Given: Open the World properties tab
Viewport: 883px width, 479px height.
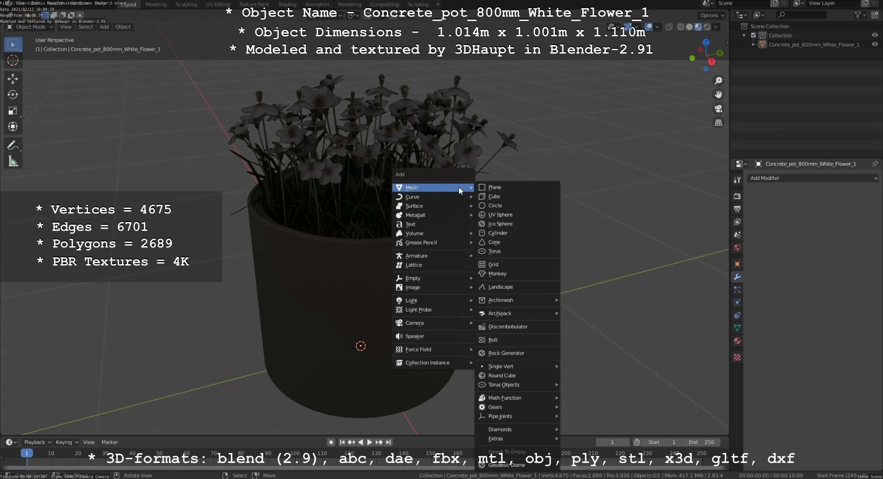Looking at the screenshot, I should click(x=737, y=248).
